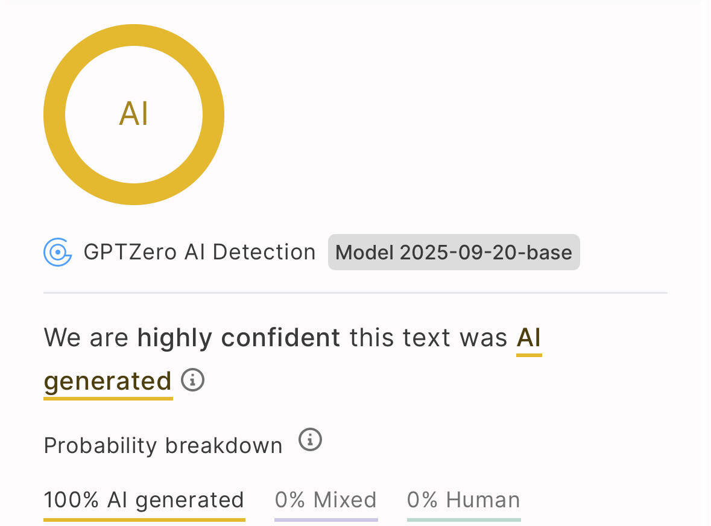This screenshot has width=711, height=526.
Task: Open the AI generated verdict link
Action: [529, 338]
